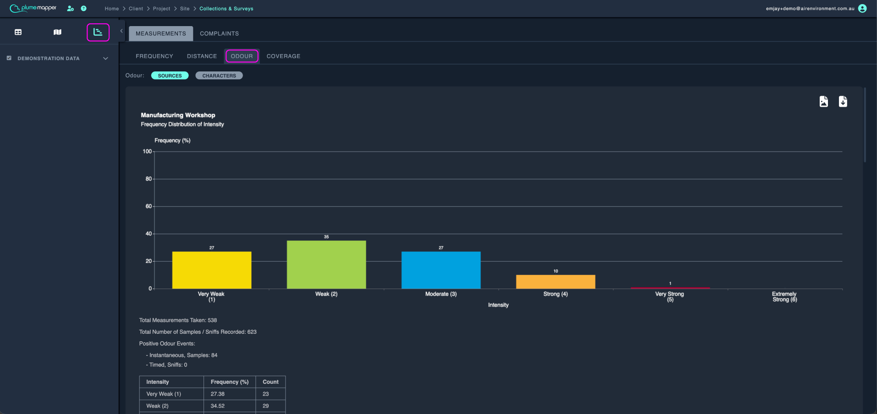Click the vertical page scrollbar

click(x=865, y=125)
